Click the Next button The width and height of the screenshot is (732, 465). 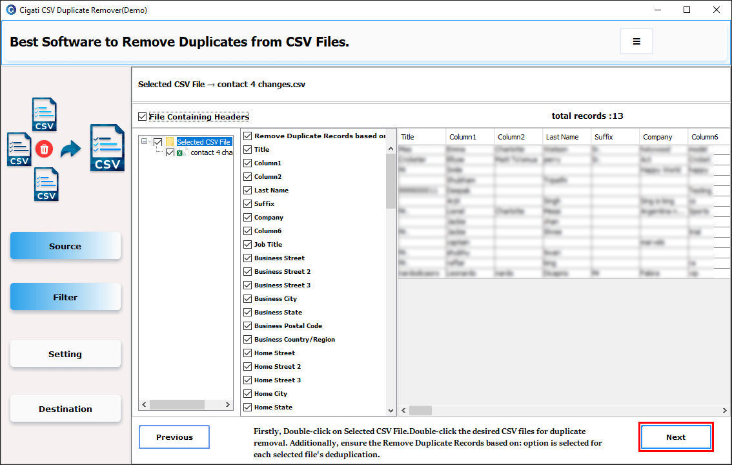pos(675,437)
